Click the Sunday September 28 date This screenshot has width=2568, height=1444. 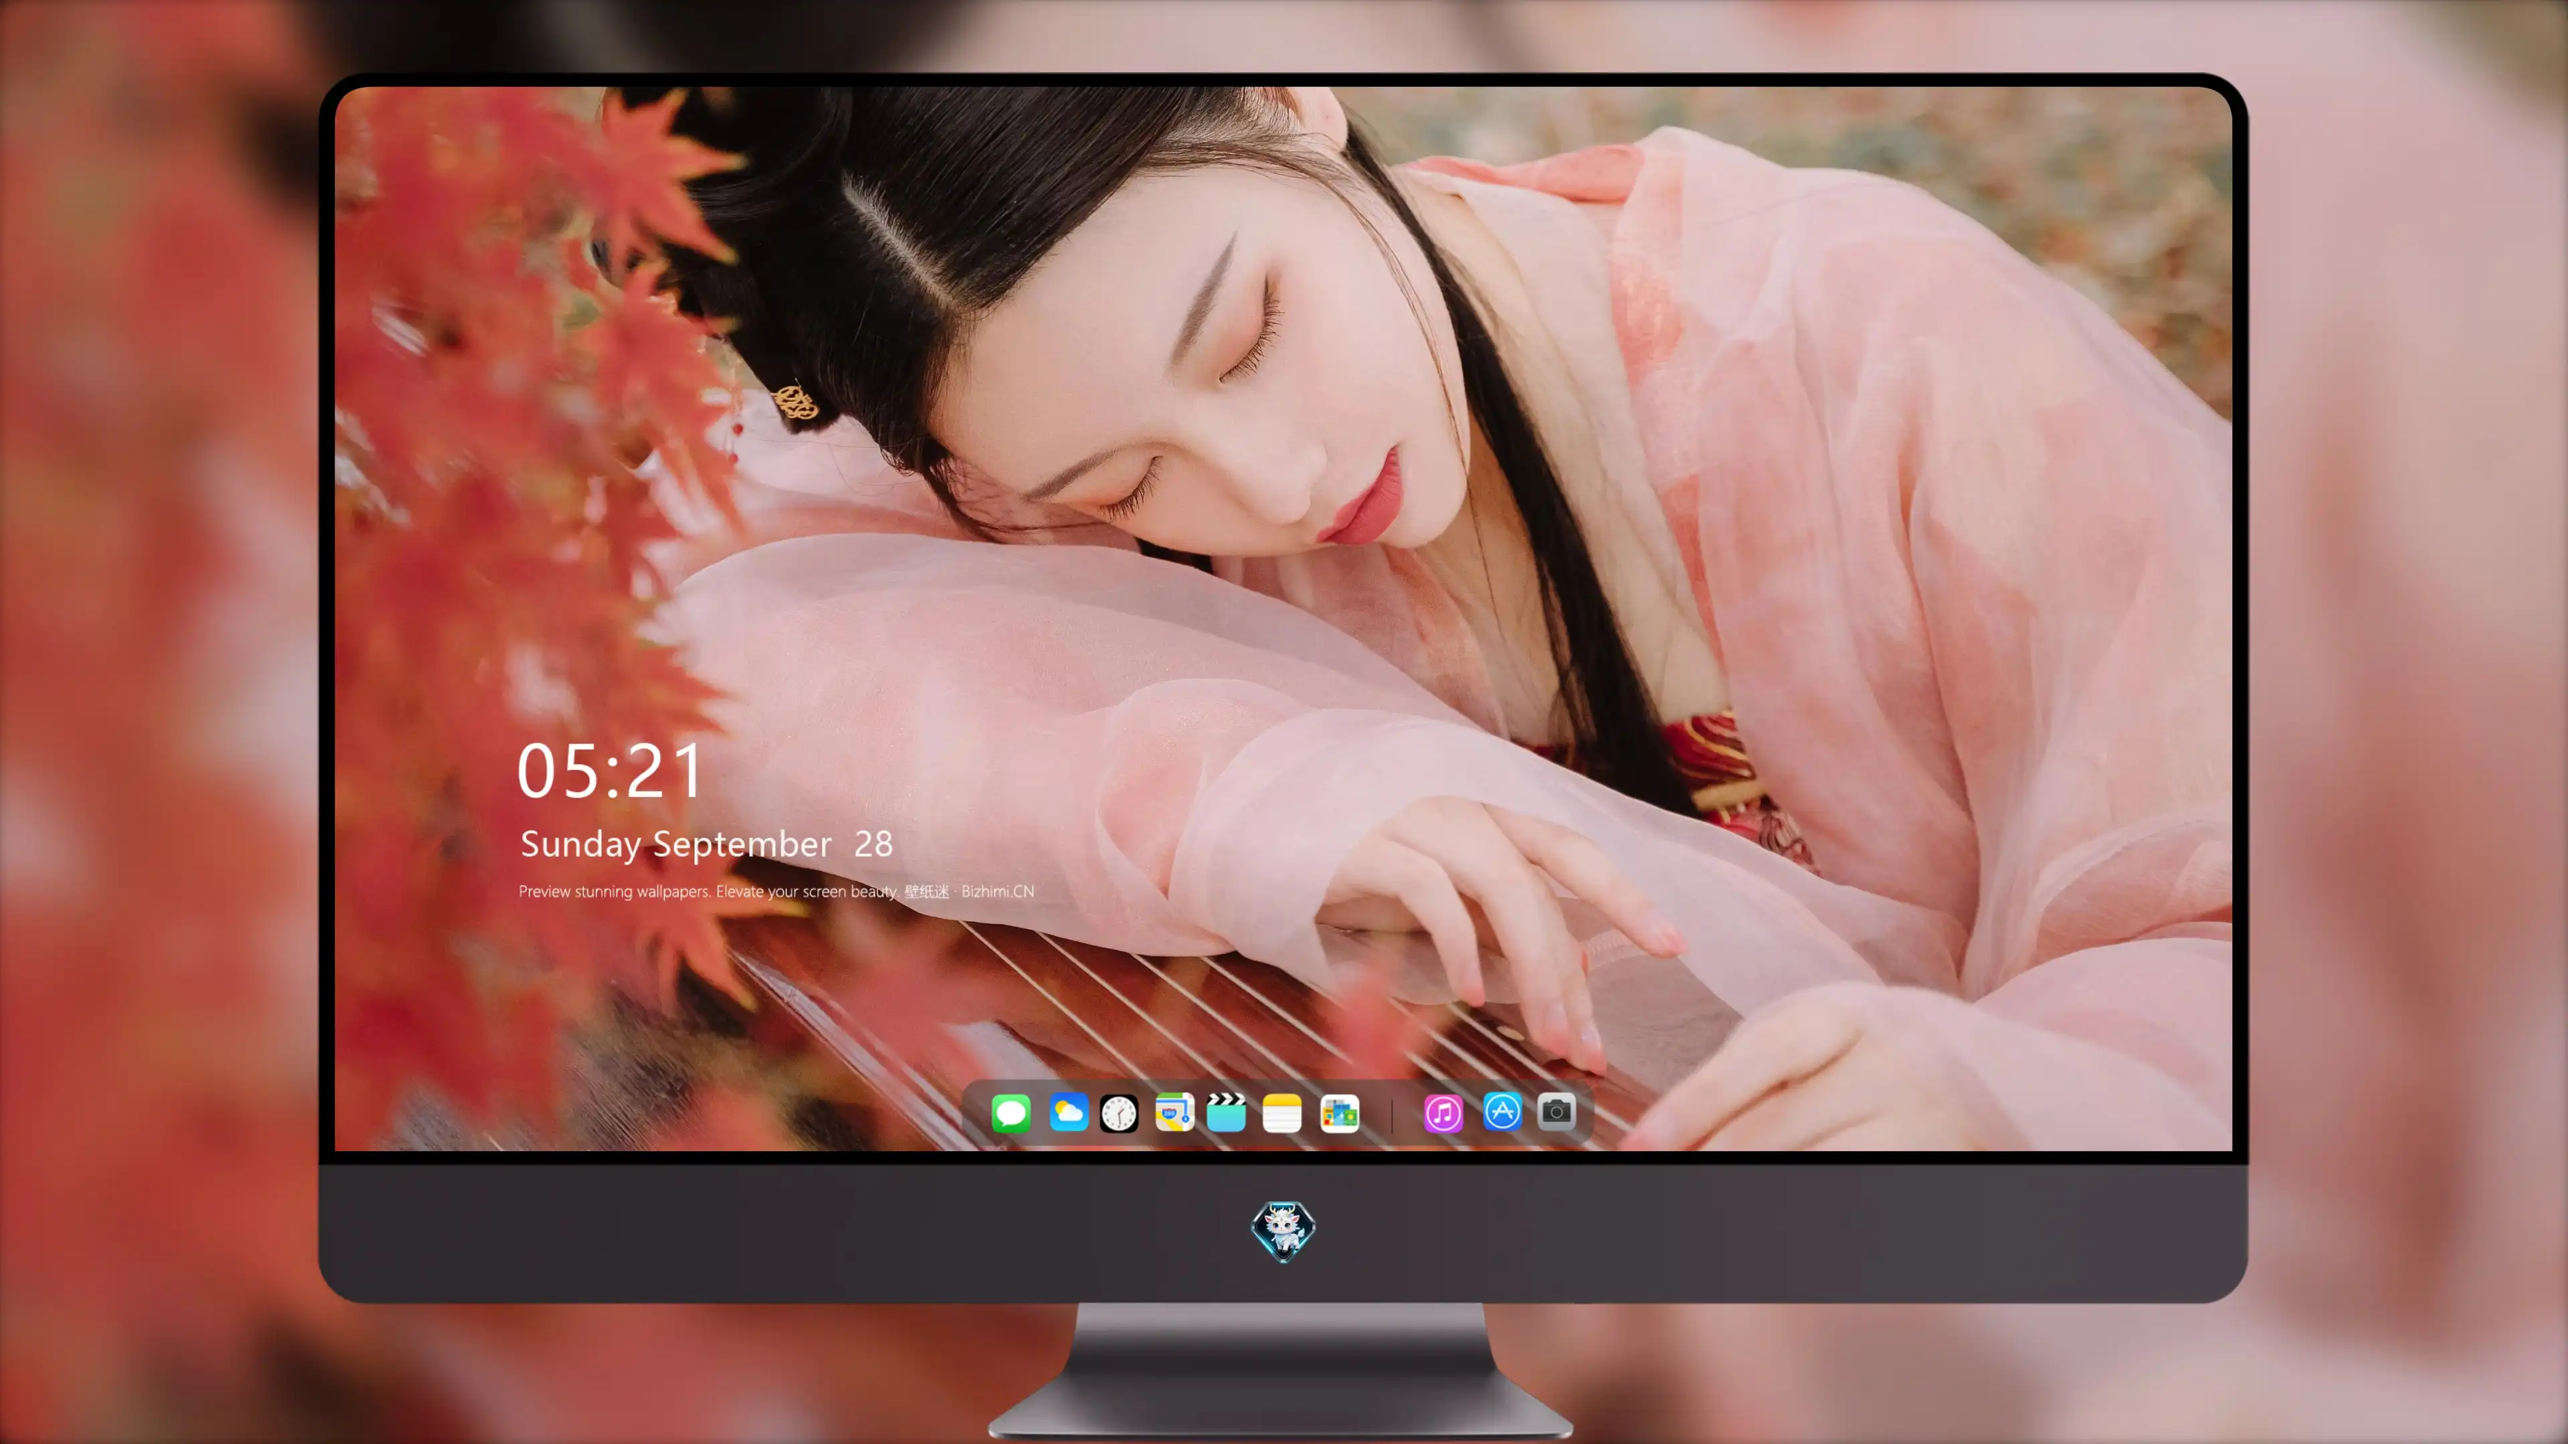click(706, 844)
